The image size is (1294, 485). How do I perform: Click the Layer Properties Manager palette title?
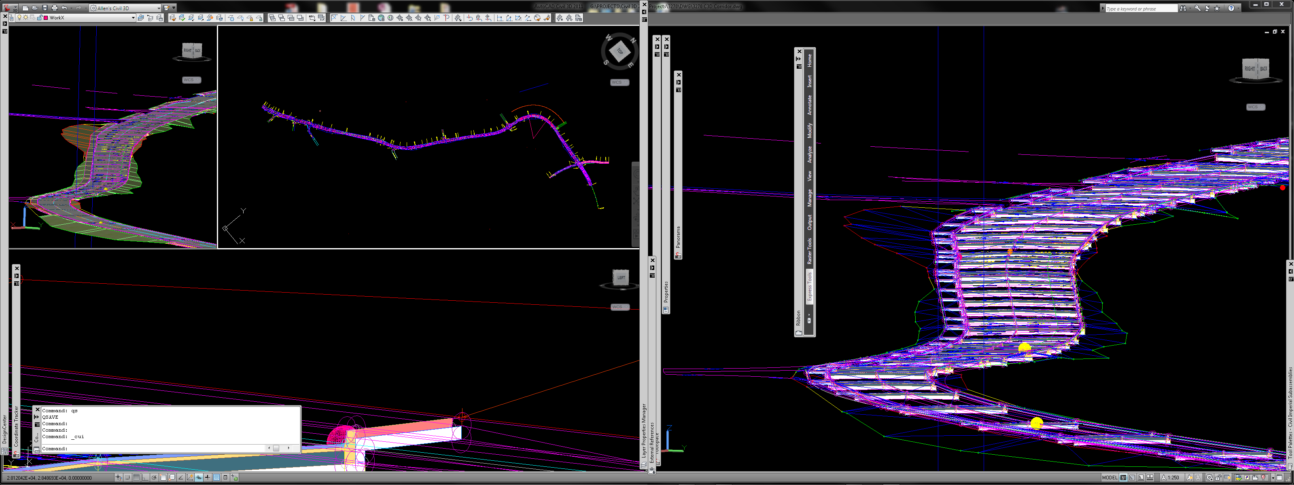click(x=644, y=430)
